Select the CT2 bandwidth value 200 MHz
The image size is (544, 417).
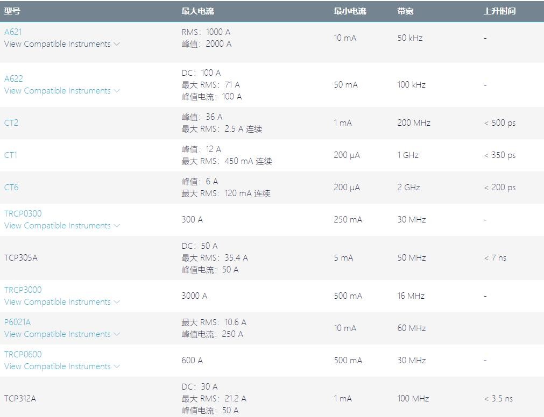414,123
